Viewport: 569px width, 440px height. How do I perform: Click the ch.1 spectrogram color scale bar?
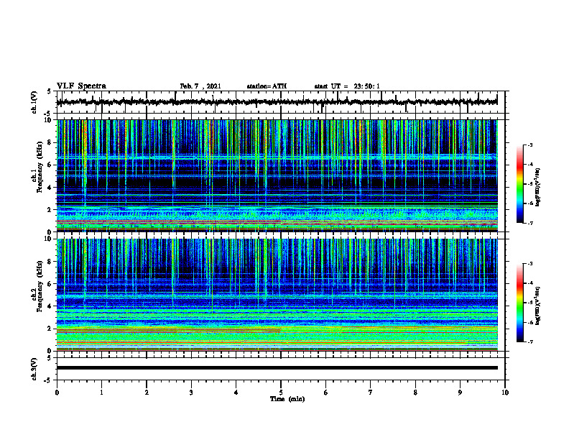click(x=519, y=184)
